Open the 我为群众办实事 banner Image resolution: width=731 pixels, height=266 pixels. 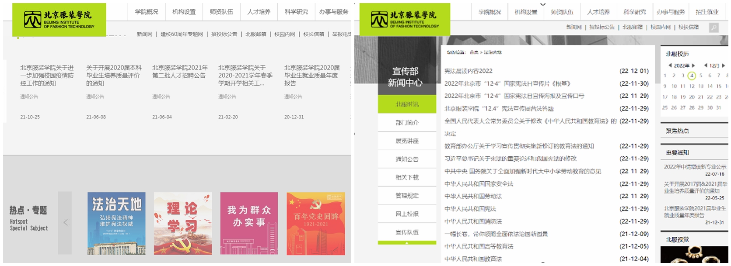(249, 223)
